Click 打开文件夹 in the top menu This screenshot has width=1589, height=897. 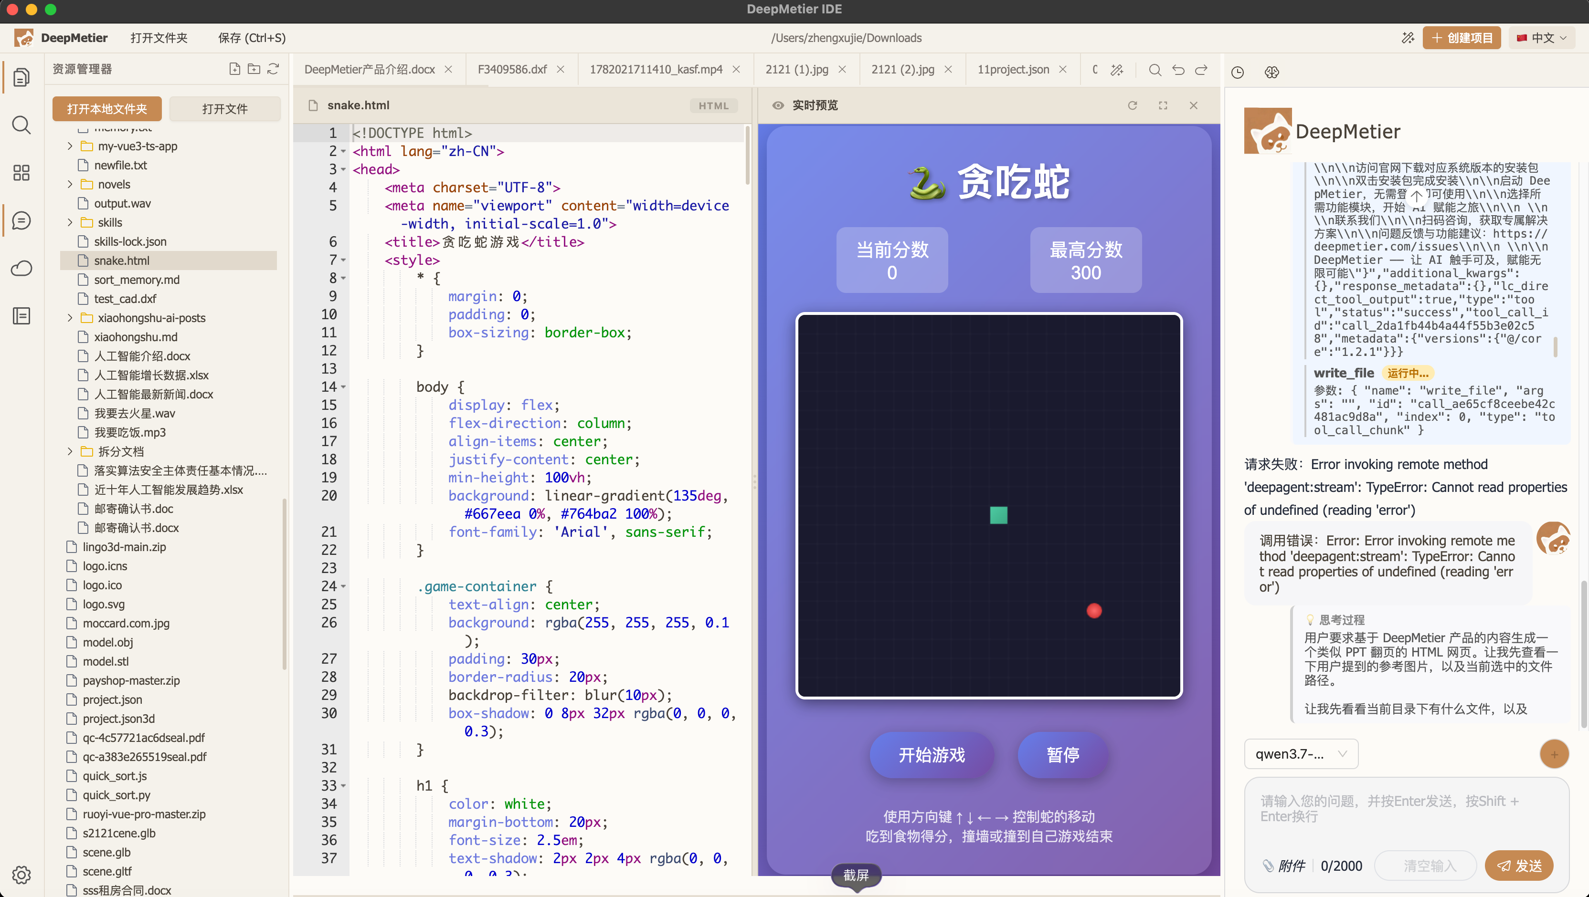coord(159,38)
